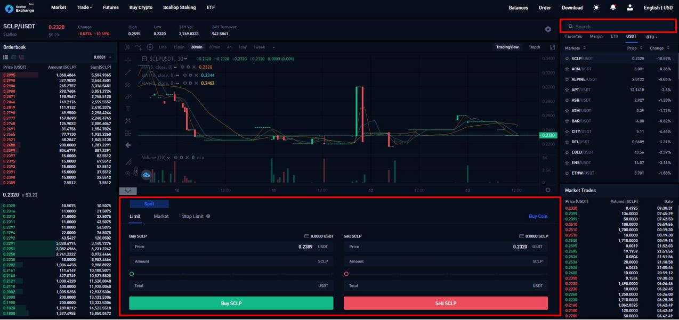Select the trend line drawing tool

pyautogui.click(x=128, y=72)
